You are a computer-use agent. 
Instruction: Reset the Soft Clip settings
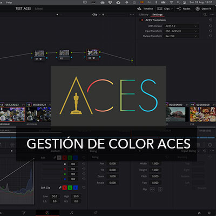[x=84, y=187]
